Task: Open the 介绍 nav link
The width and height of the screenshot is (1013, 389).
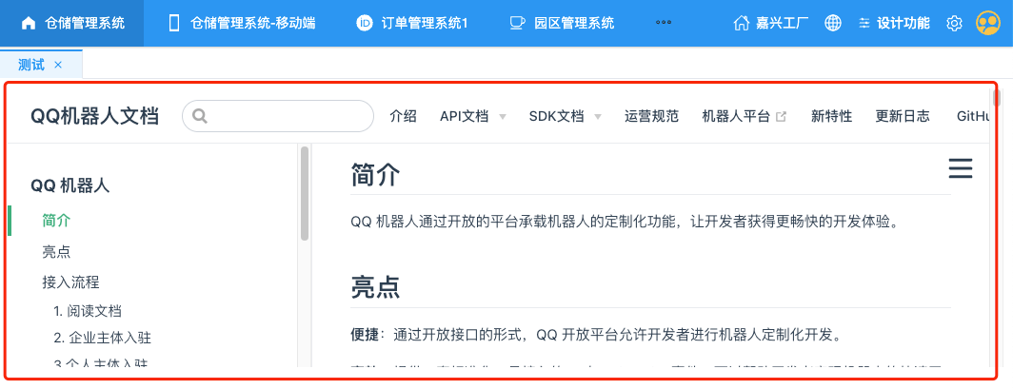Action: click(x=403, y=116)
